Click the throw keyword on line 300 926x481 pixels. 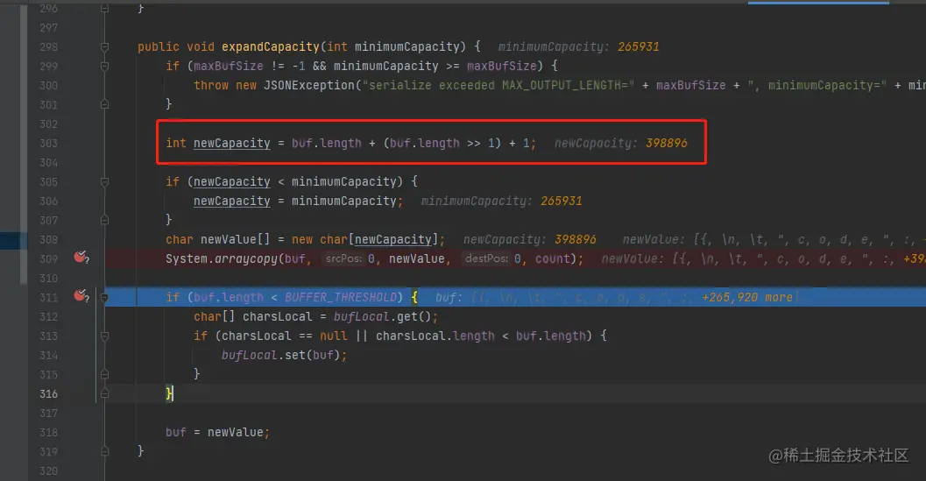[x=211, y=85]
